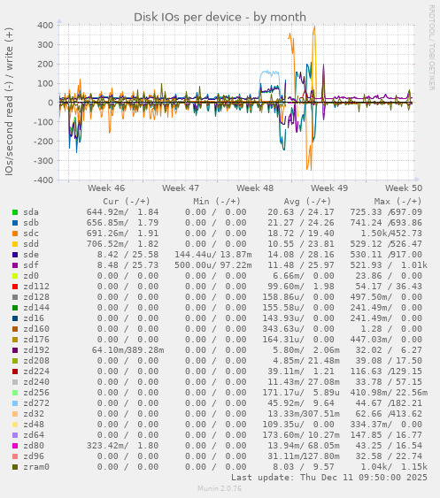
Task: Click the zd128 gray legend swatch
Action: pyautogui.click(x=15, y=297)
